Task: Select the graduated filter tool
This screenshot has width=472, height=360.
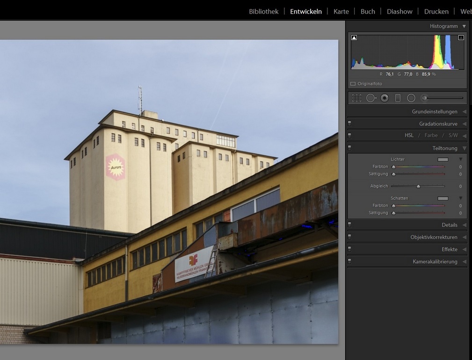Action: coord(398,98)
